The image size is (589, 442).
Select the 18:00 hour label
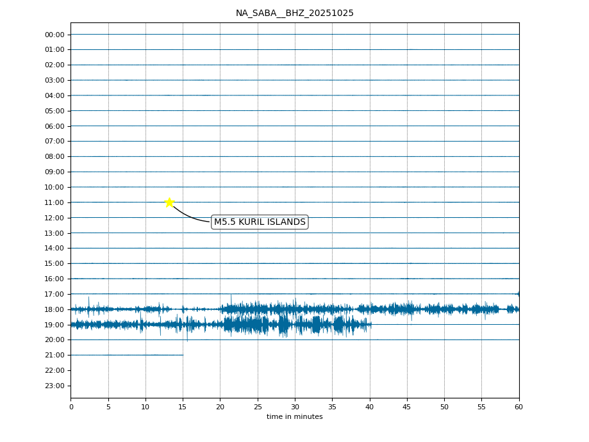[x=54, y=309]
